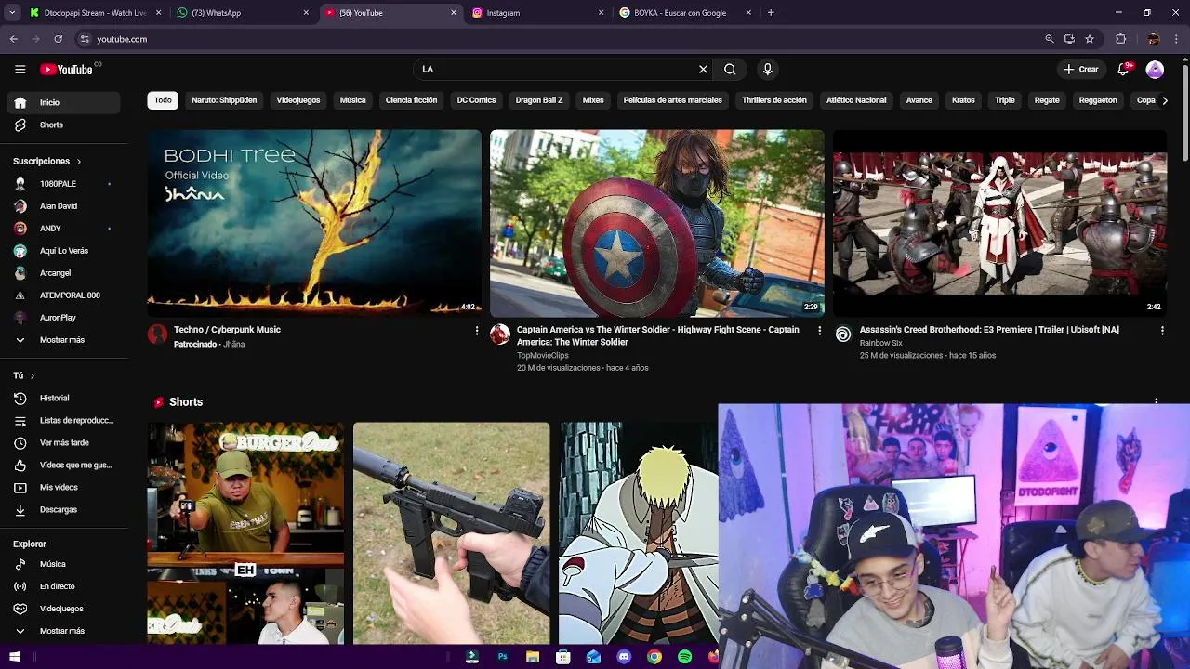Switch to BOYKA - Buscar con Google tab
1190x669 pixels.
[684, 13]
